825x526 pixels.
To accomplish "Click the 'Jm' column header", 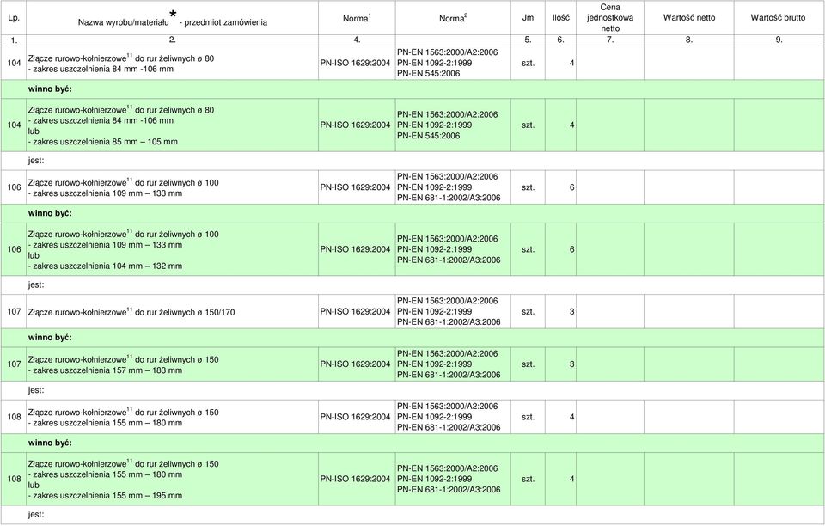I will [528, 18].
